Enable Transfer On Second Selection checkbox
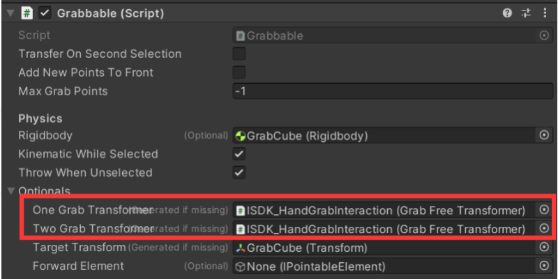Image resolution: width=558 pixels, height=279 pixels. (x=239, y=54)
